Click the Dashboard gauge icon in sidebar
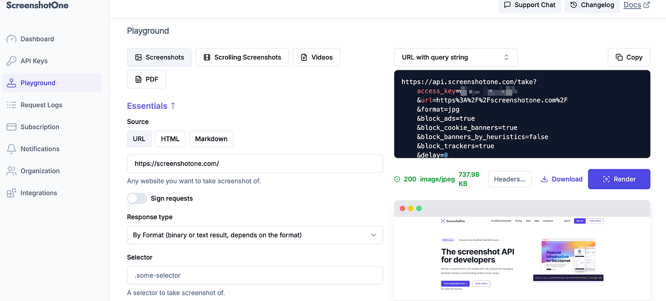This screenshot has height=301, width=666. pyautogui.click(x=11, y=39)
